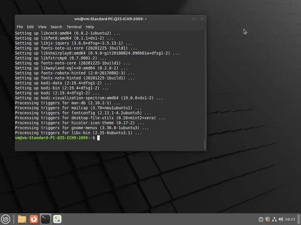301x225 pixels.
Task: Click the 'Setting up fonts-noto-ui-core' line
Action: click(76, 48)
